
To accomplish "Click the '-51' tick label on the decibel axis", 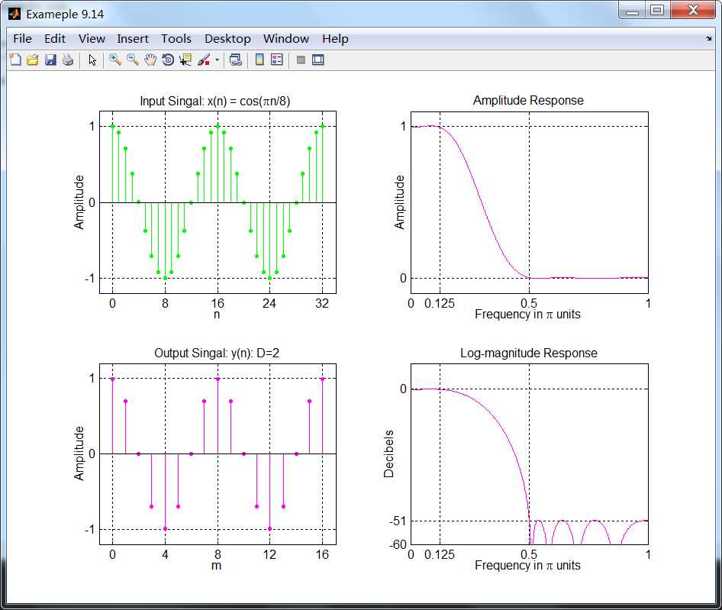I will point(398,521).
